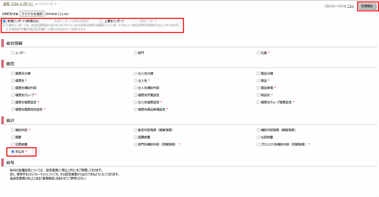Select the 社員 radio button

pyautogui.click(x=258, y=53)
